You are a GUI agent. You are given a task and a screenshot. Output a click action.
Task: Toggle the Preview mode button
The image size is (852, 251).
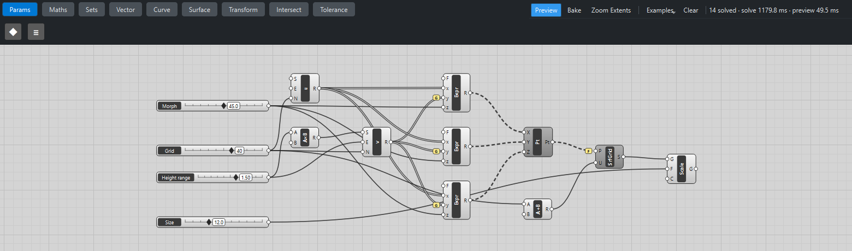point(546,10)
